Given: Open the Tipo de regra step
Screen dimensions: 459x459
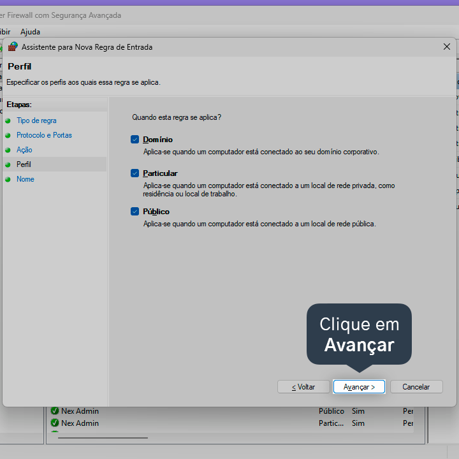Looking at the screenshot, I should (x=36, y=120).
